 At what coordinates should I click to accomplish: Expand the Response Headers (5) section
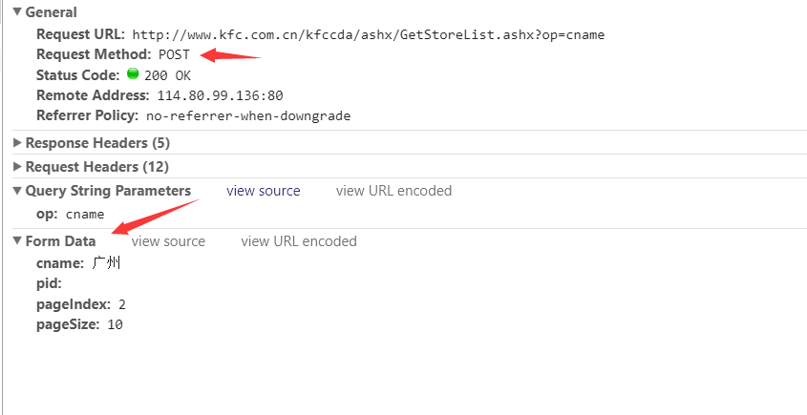[17, 142]
